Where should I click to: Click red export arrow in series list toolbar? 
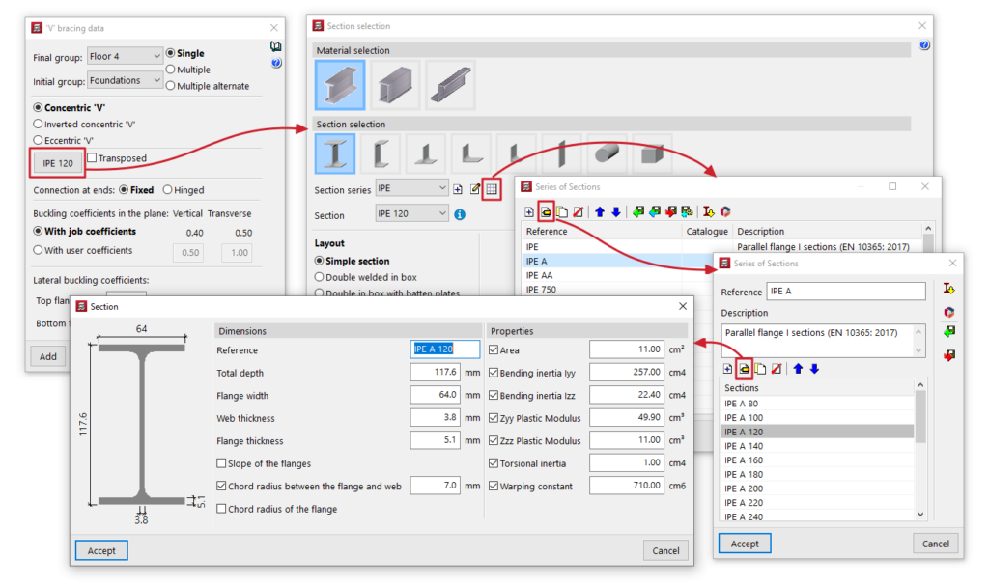[671, 212]
